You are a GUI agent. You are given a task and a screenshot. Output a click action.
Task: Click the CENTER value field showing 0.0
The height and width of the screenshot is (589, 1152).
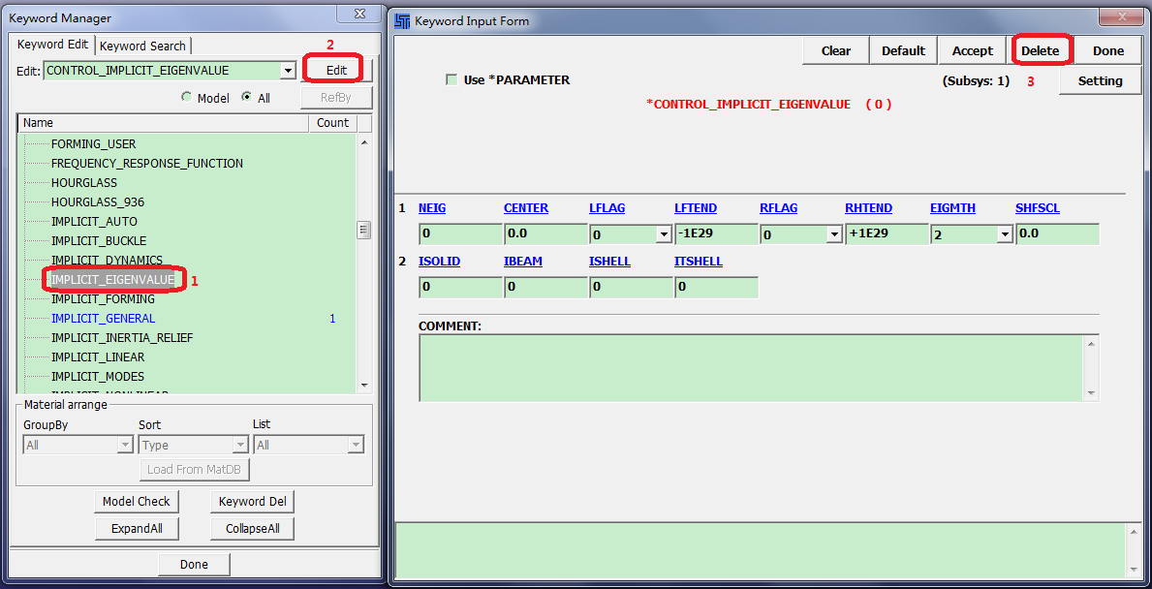(545, 234)
